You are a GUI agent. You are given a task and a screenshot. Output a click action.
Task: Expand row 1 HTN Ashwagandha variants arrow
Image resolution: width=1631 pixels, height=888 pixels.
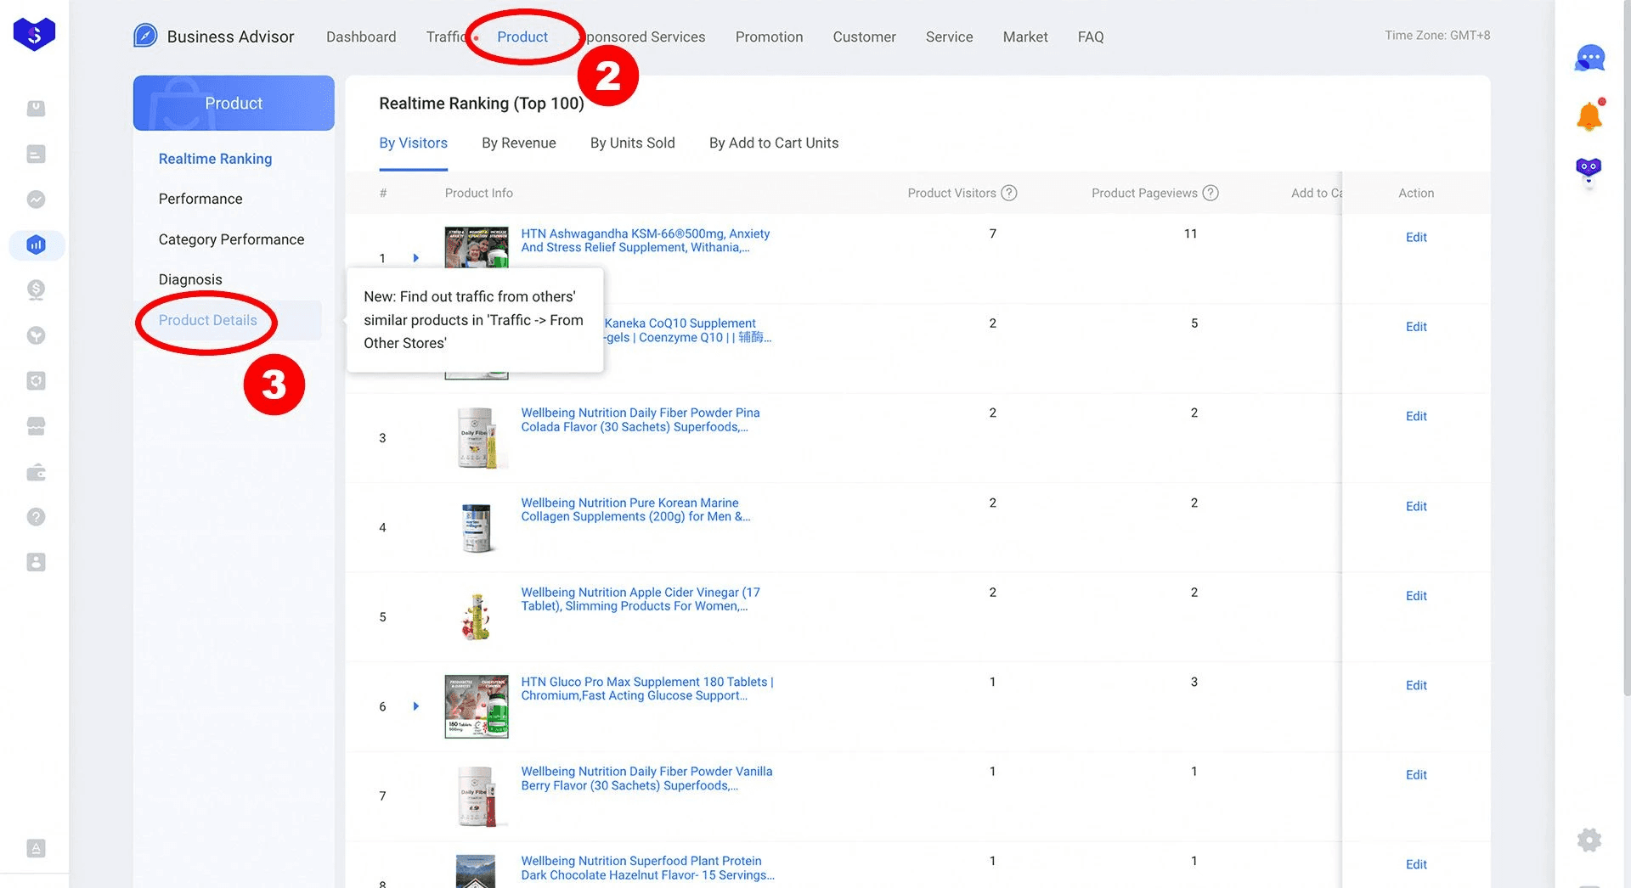pos(416,258)
